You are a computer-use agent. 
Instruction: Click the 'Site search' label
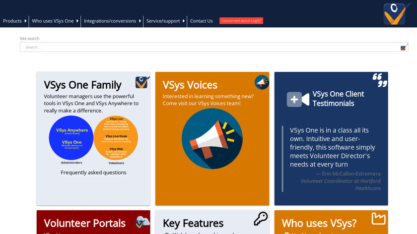(x=29, y=39)
